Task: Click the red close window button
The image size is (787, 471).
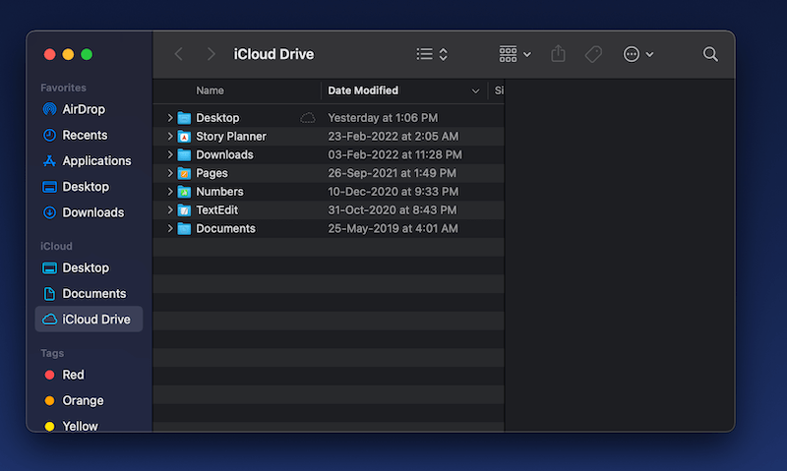Action: (50, 54)
